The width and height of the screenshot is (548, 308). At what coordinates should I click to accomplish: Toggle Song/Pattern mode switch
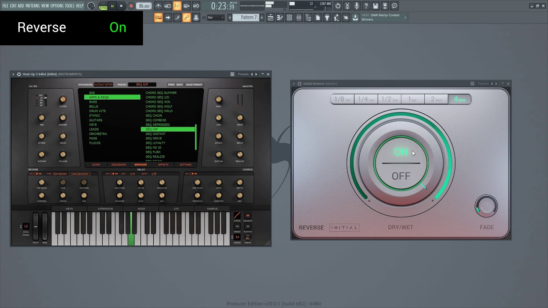point(103,6)
